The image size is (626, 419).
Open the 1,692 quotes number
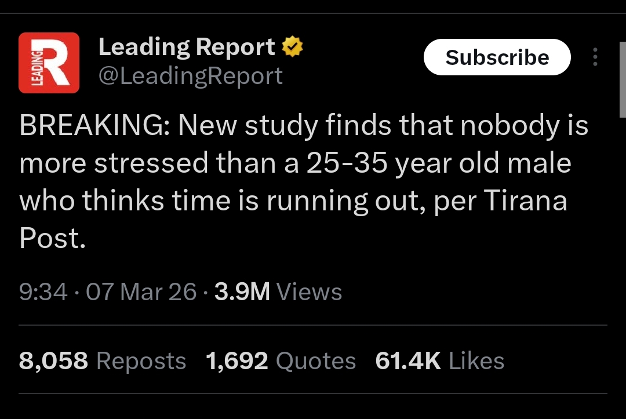236,361
